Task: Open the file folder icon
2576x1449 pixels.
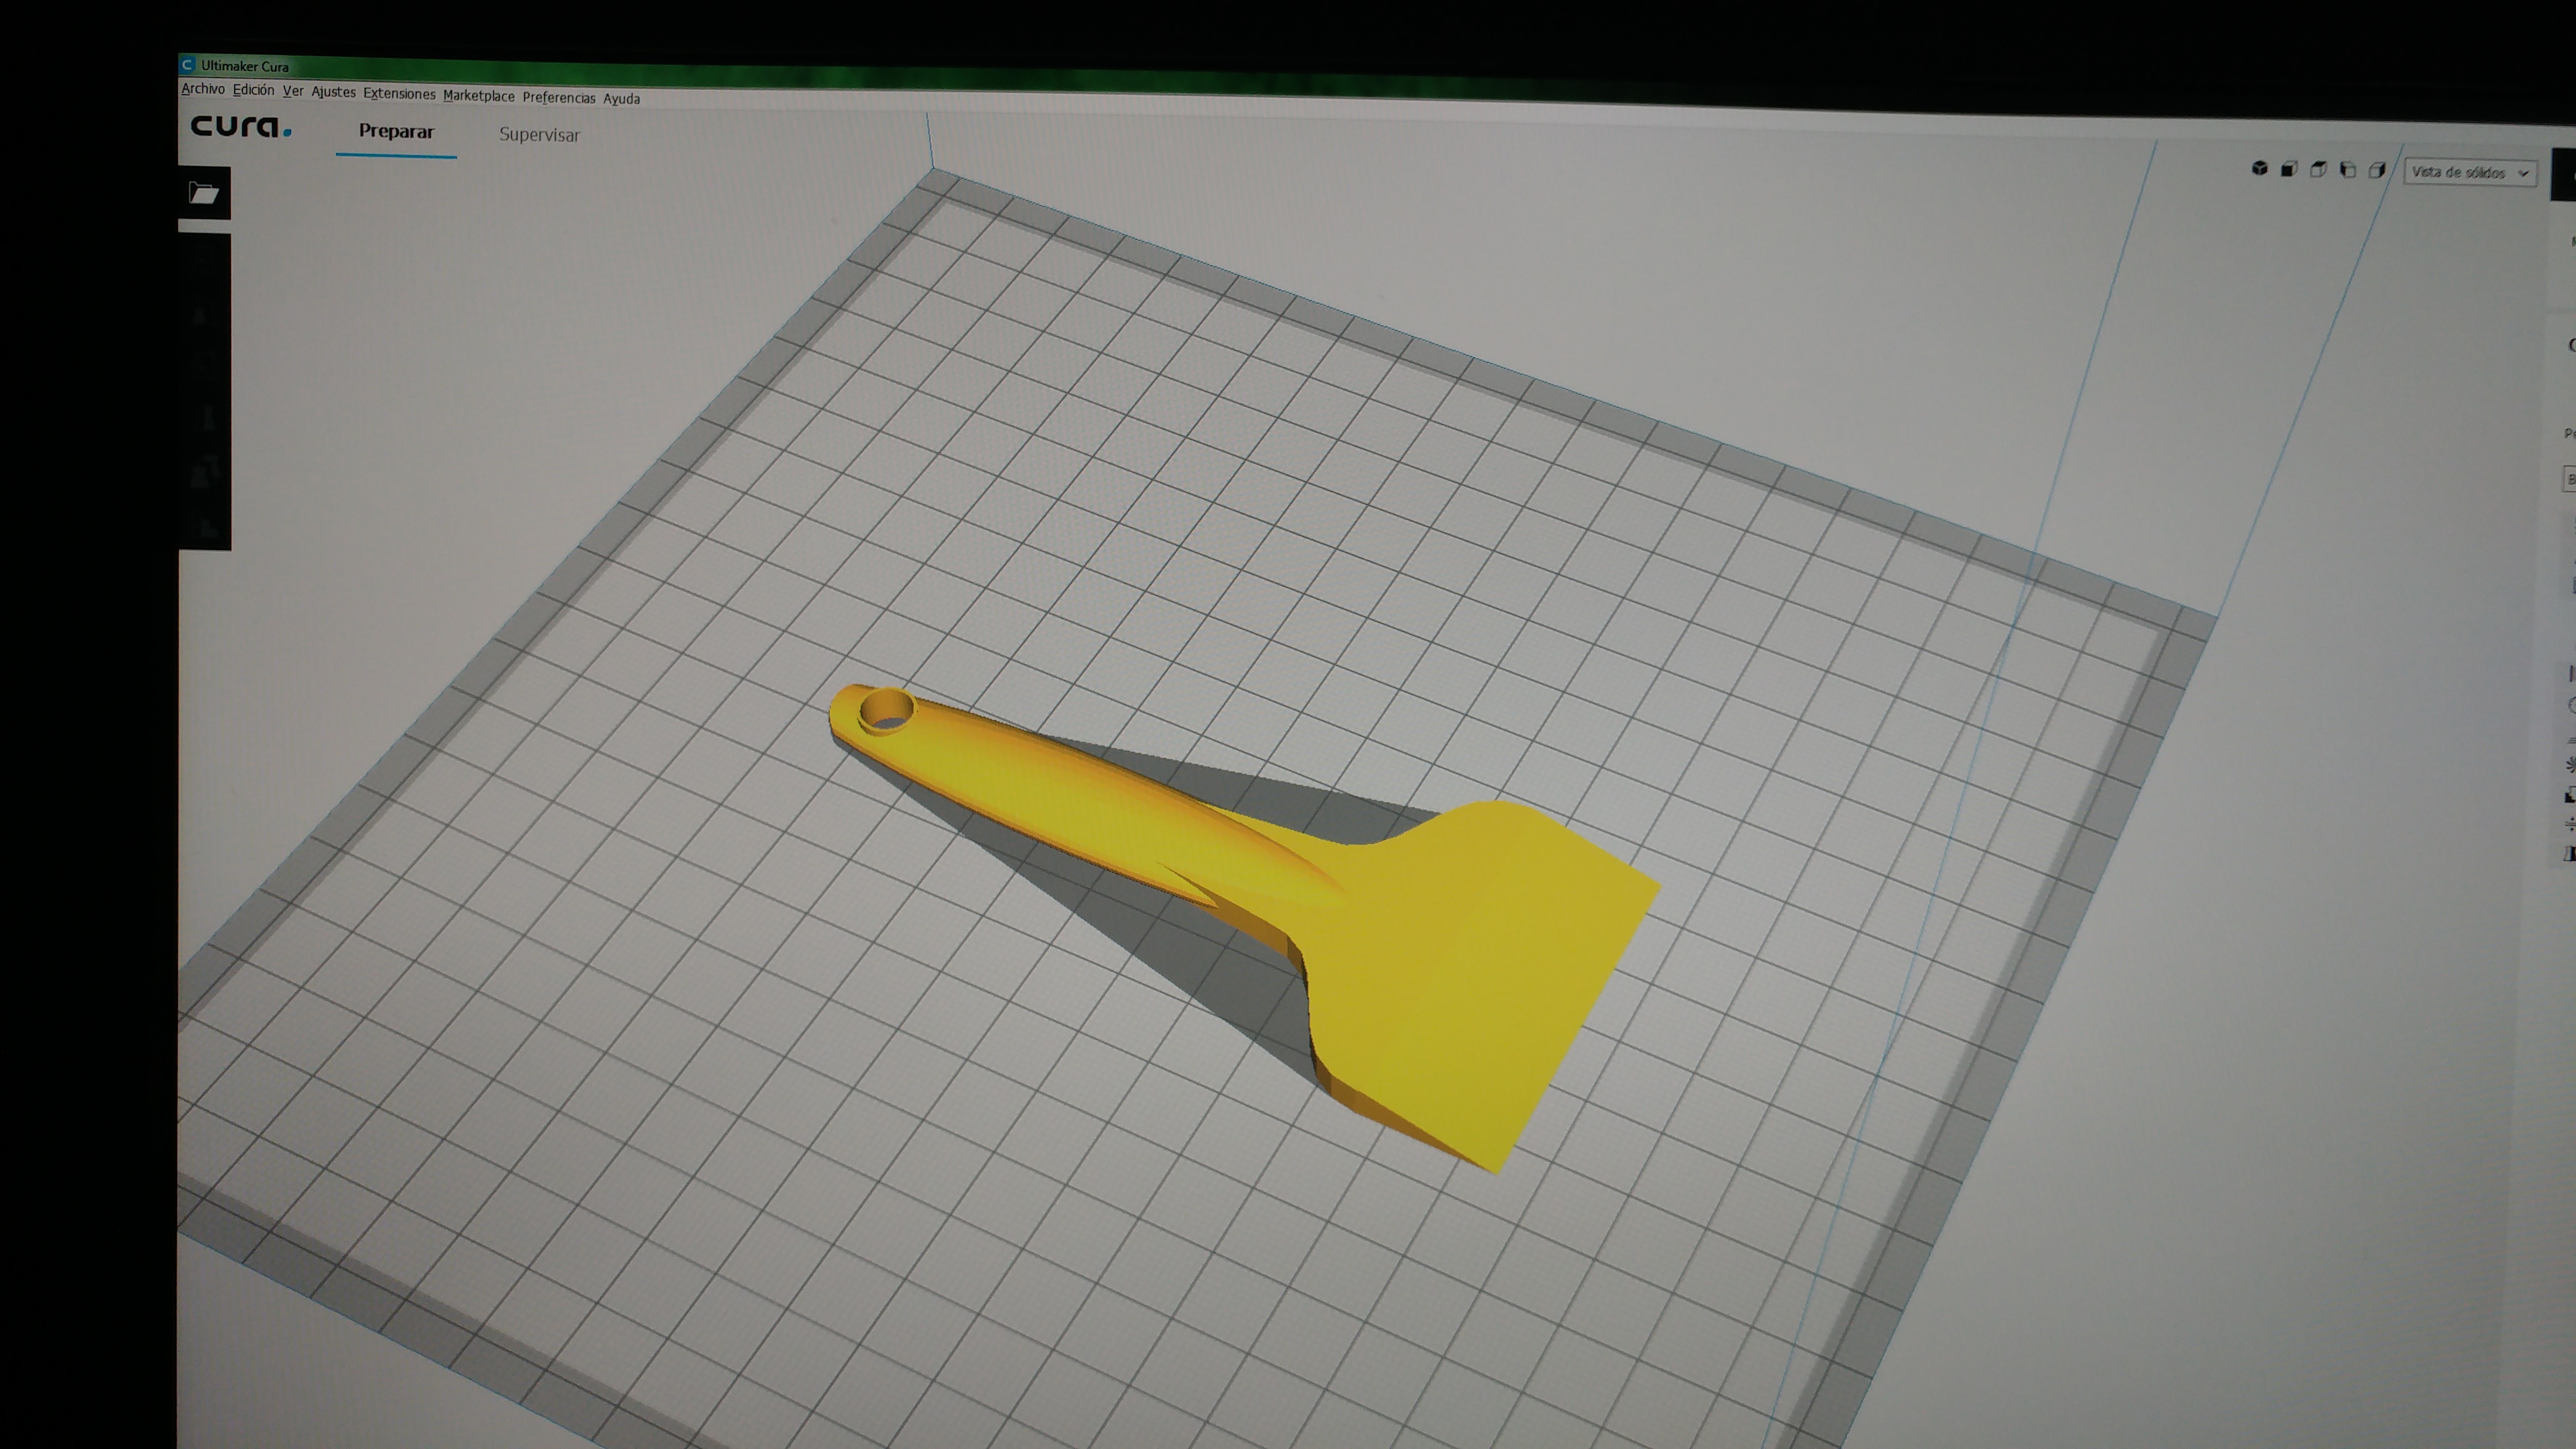Action: (x=204, y=193)
